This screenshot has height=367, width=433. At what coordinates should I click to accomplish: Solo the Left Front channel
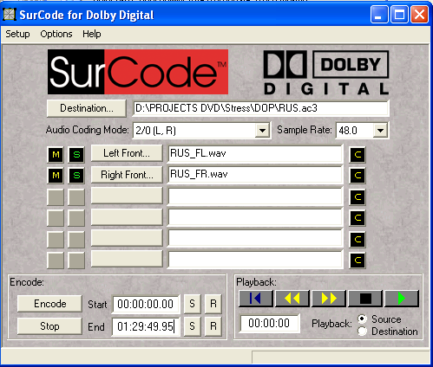[x=76, y=155]
